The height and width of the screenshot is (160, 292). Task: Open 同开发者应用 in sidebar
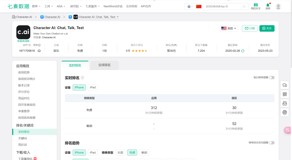[26, 105]
